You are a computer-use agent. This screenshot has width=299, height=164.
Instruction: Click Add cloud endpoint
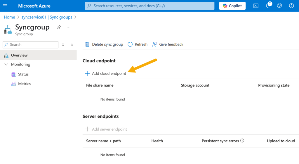[x=105, y=73]
